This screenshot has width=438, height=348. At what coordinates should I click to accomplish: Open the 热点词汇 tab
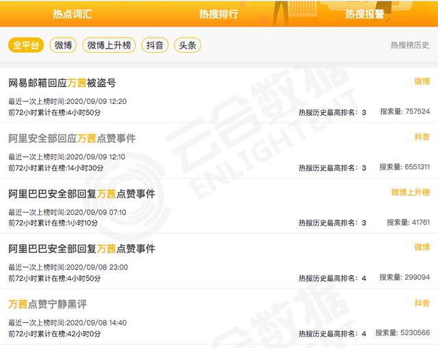click(x=73, y=14)
